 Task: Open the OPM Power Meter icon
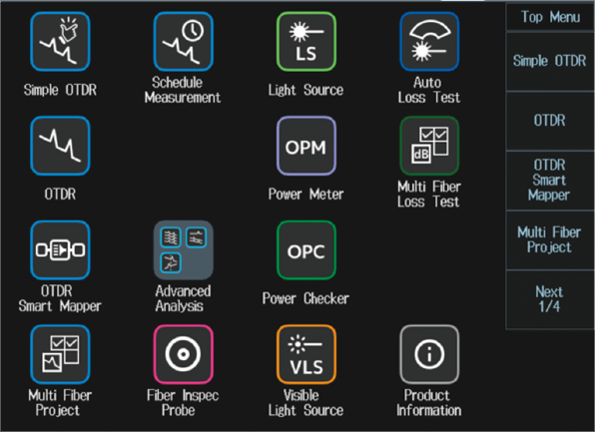[306, 146]
